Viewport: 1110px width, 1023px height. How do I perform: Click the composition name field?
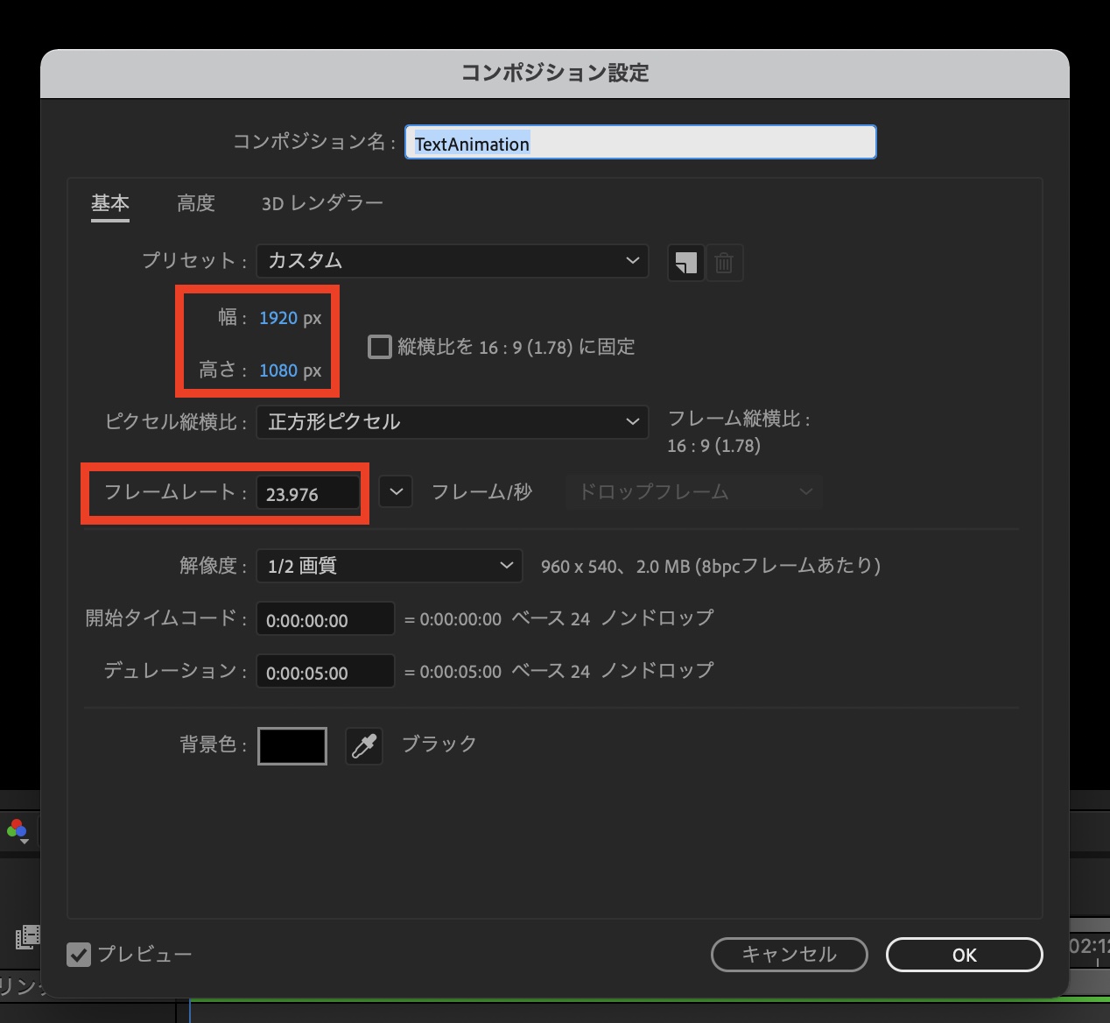[x=641, y=143]
